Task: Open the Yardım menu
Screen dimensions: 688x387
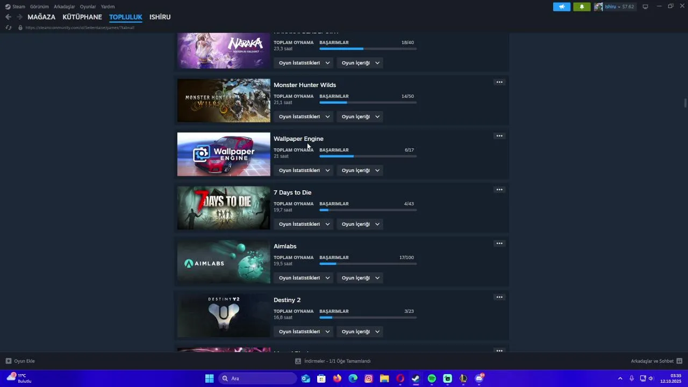Action: pyautogui.click(x=107, y=6)
